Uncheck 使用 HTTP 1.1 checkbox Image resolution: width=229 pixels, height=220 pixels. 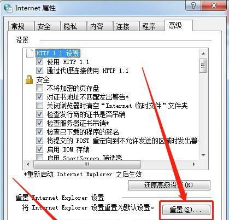click(x=39, y=62)
